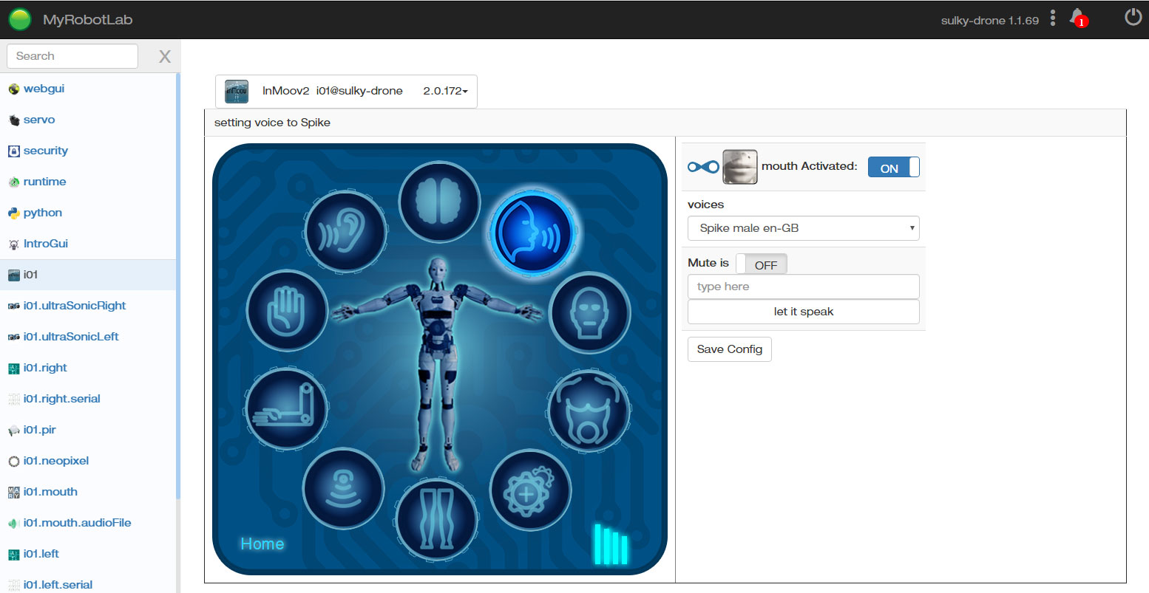Expand the 2.0.172 version dropdown caret
The width and height of the screenshot is (1149, 593).
[x=465, y=92]
